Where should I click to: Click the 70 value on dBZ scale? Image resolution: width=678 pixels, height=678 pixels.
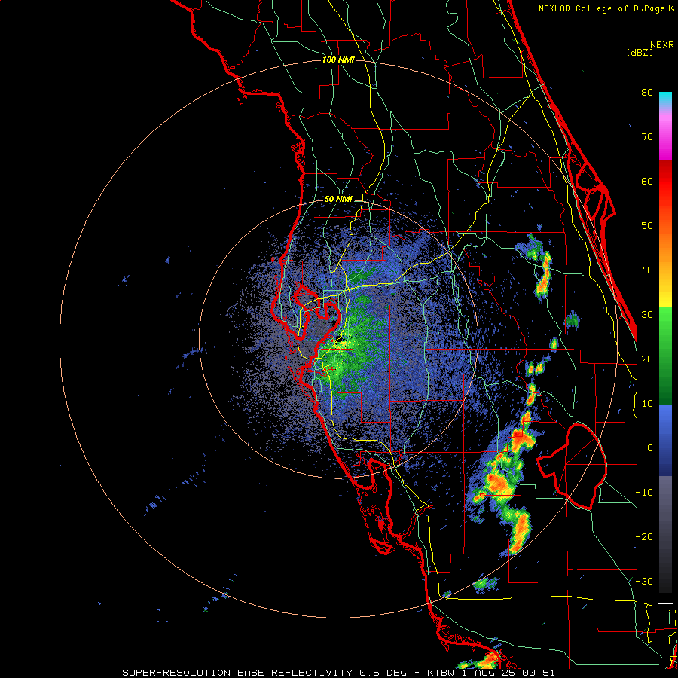click(647, 136)
